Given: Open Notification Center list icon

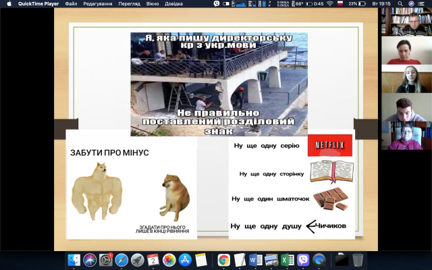Looking at the screenshot, I should click(x=421, y=4).
